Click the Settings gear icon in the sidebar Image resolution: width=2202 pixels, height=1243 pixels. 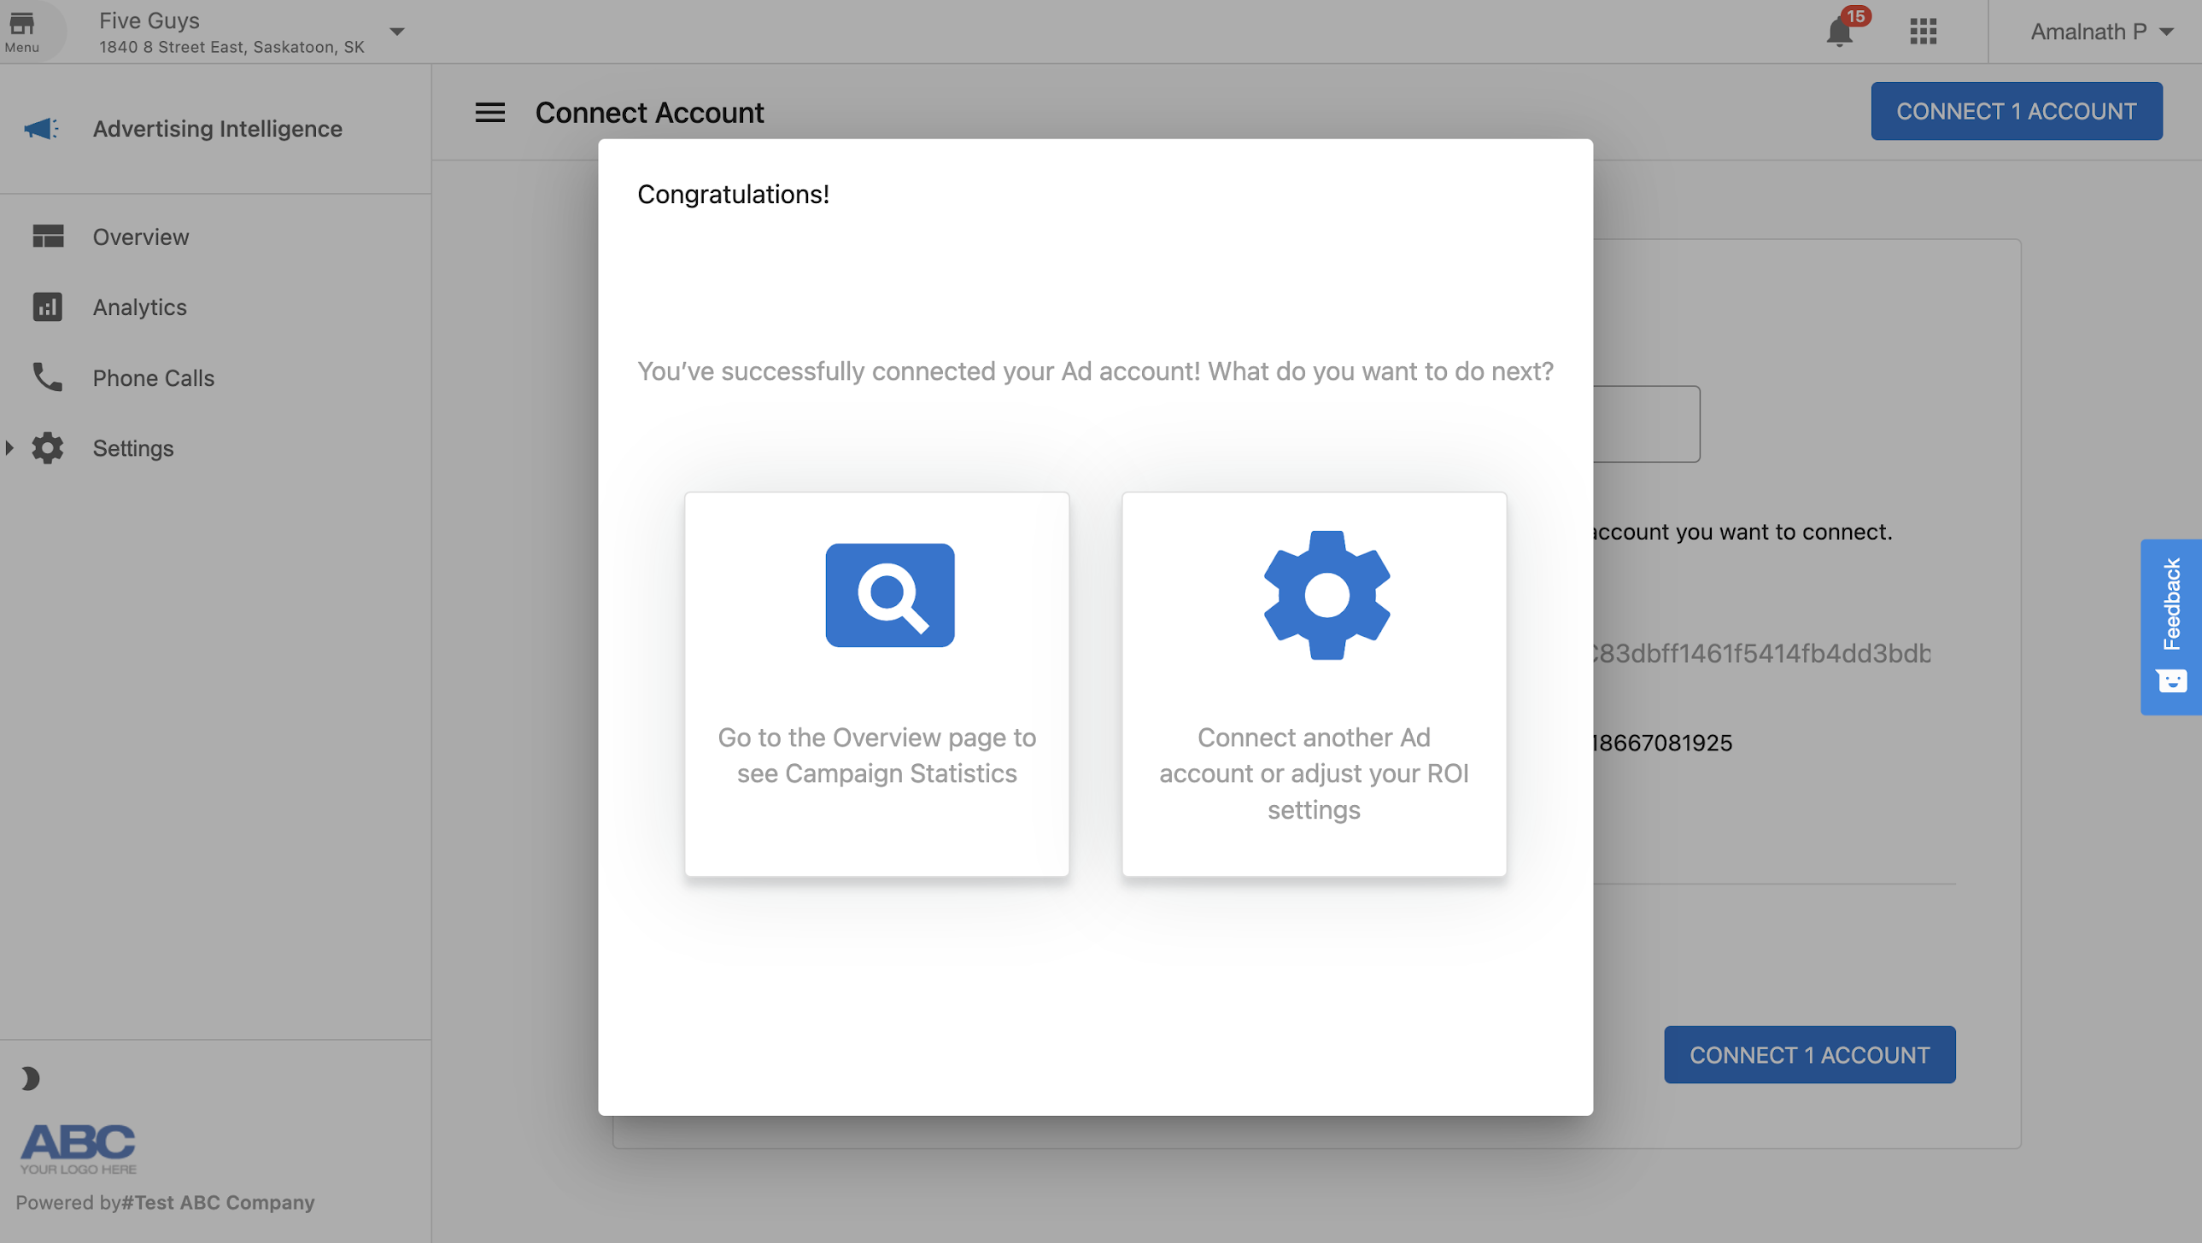click(x=47, y=447)
